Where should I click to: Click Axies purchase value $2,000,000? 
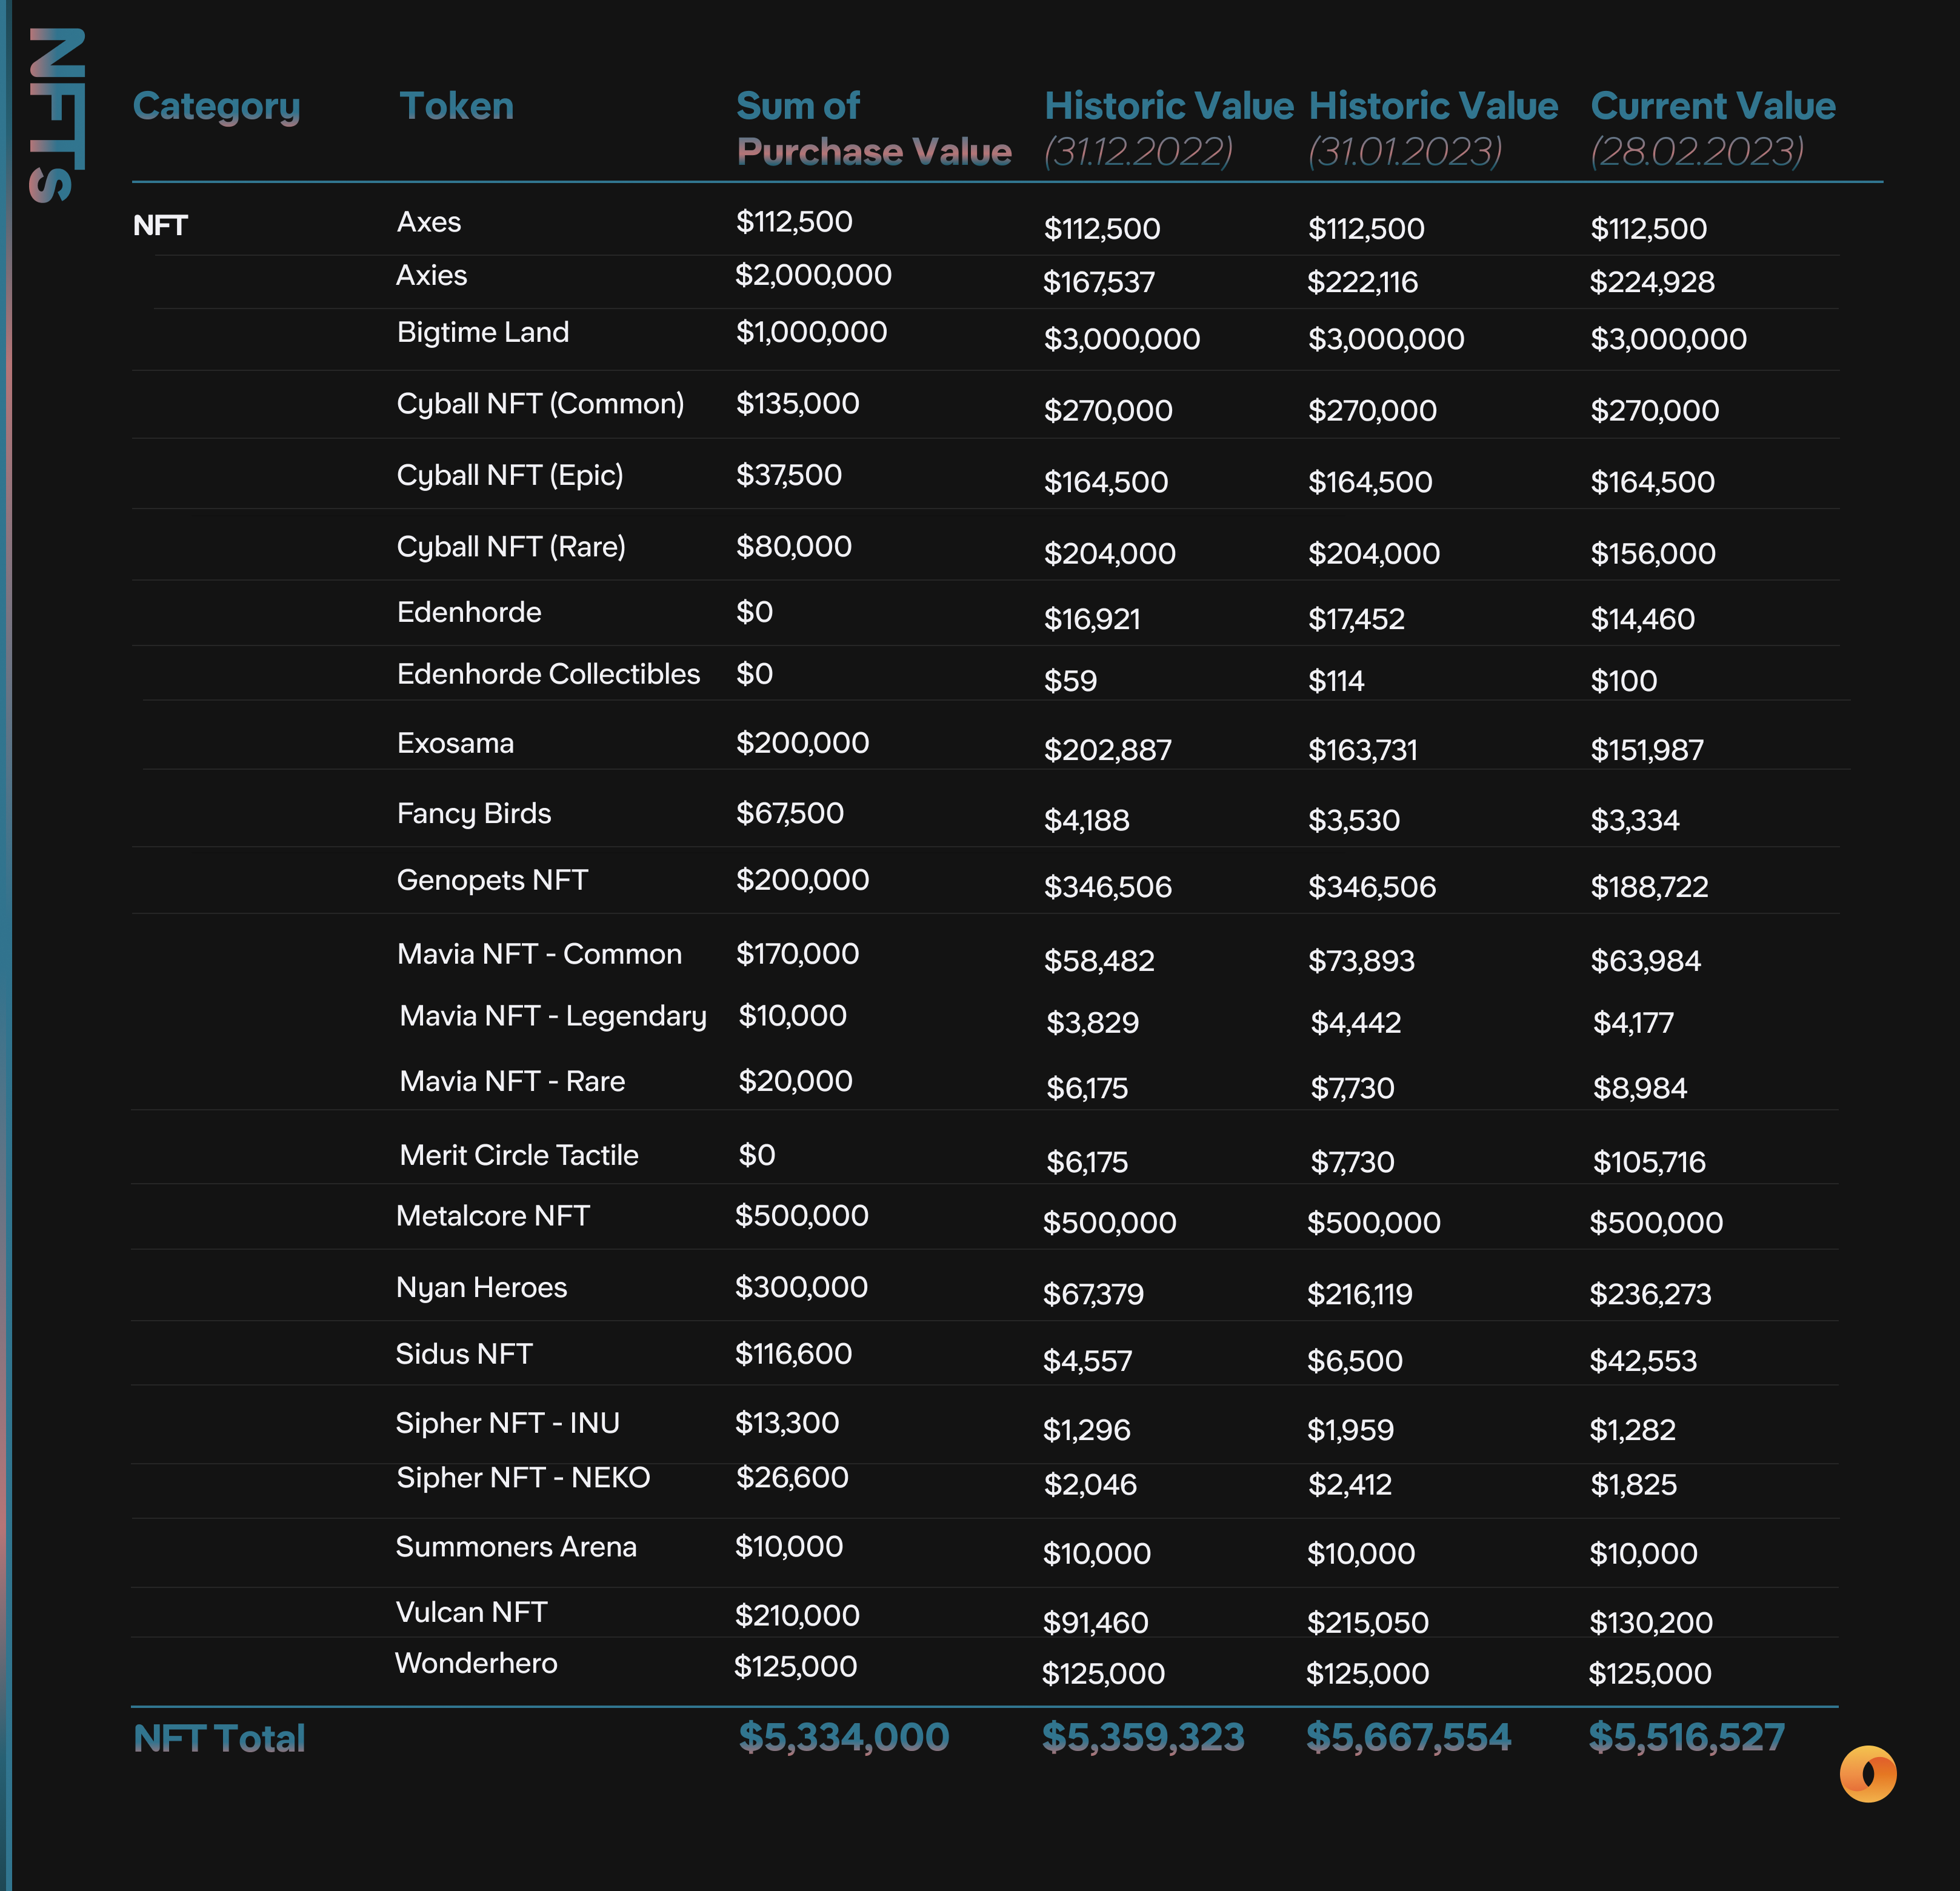[x=813, y=275]
